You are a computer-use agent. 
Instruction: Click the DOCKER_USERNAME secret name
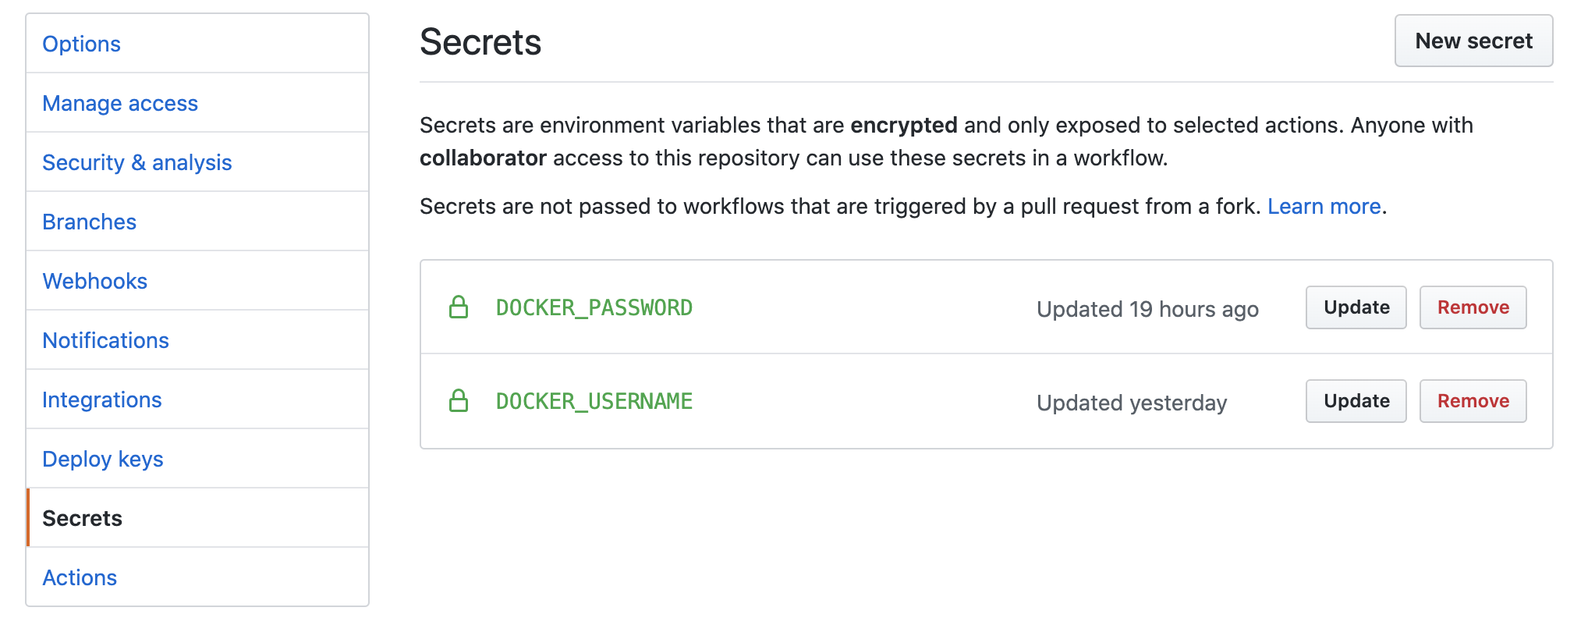(x=594, y=401)
